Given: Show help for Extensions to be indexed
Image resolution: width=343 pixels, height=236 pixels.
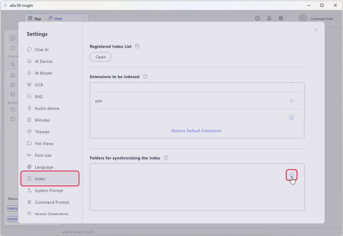Looking at the screenshot, I should (x=145, y=77).
